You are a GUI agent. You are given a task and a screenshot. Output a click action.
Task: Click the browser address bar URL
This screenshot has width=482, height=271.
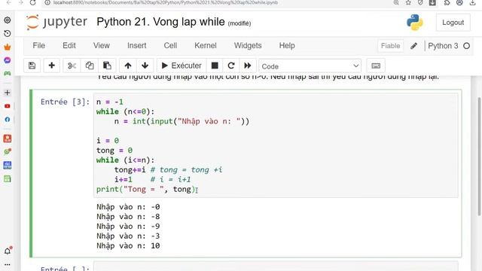166,3
